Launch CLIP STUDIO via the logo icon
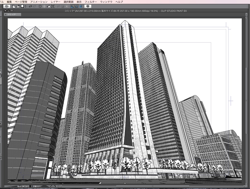This screenshot has width=250, height=189. pyautogui.click(x=7, y=7)
